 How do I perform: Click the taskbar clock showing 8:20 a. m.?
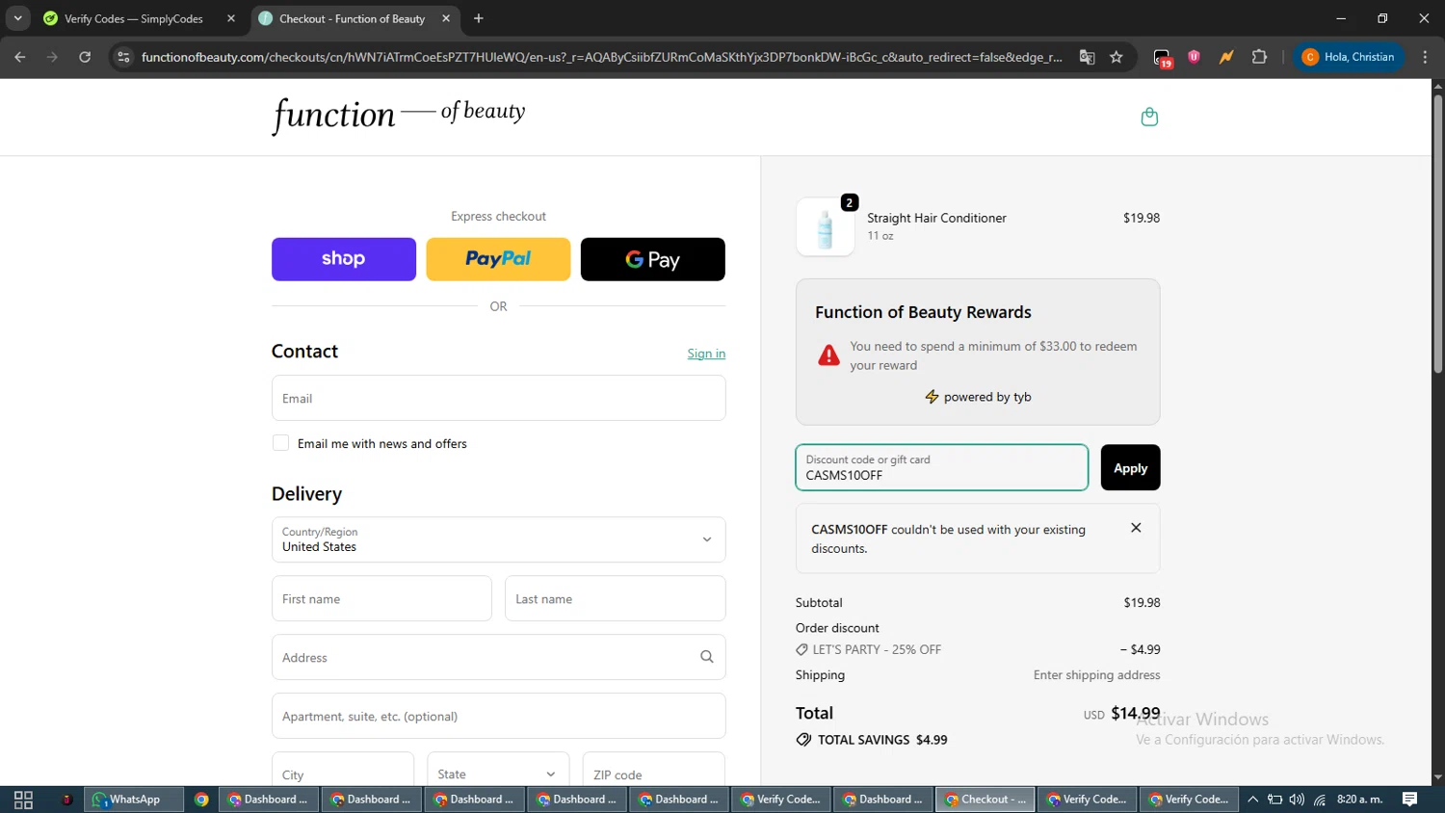(1359, 800)
